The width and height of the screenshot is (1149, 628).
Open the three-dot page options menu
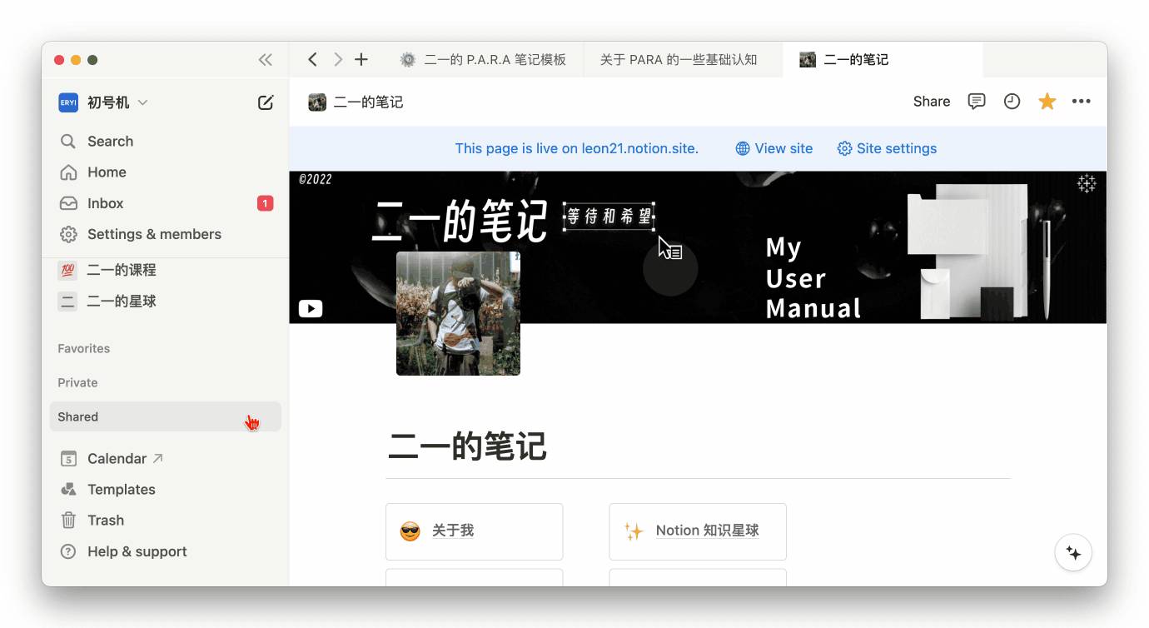pyautogui.click(x=1082, y=102)
